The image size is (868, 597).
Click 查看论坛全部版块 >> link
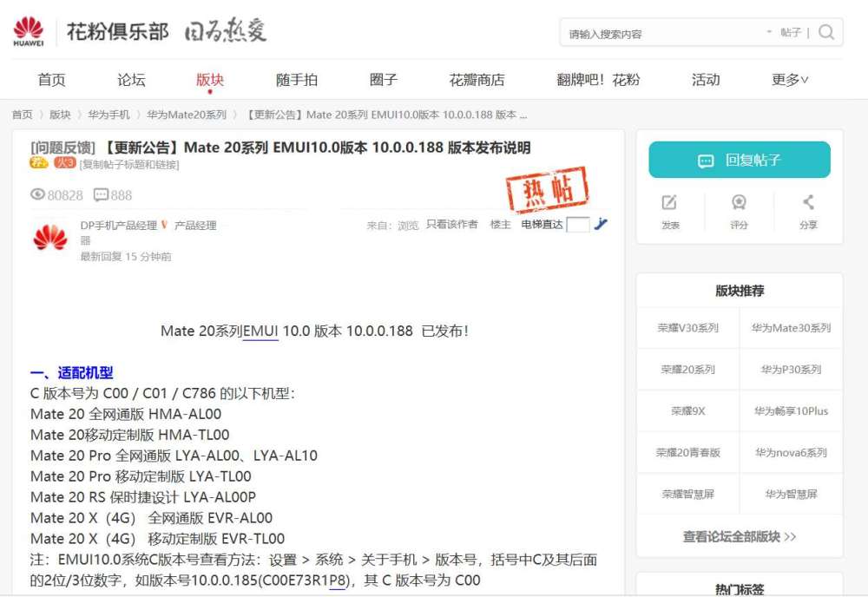click(x=740, y=536)
